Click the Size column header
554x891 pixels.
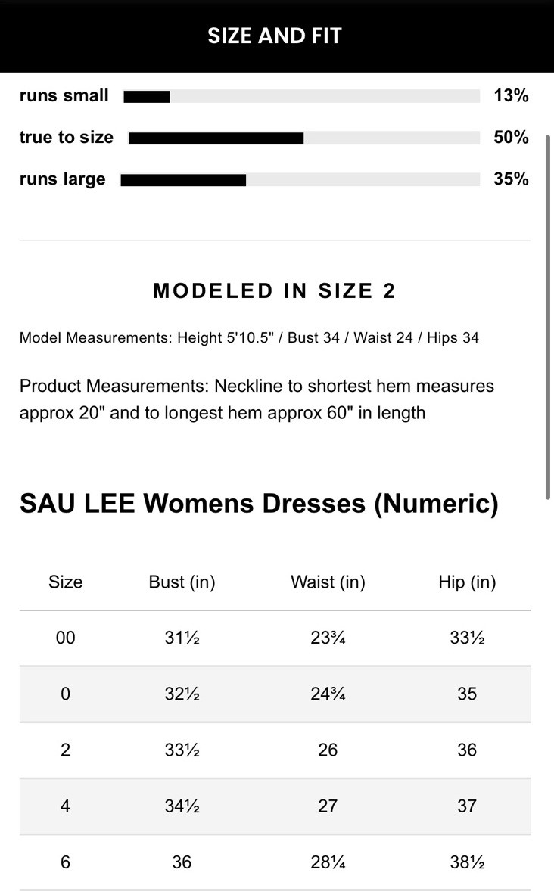pyautogui.click(x=65, y=582)
